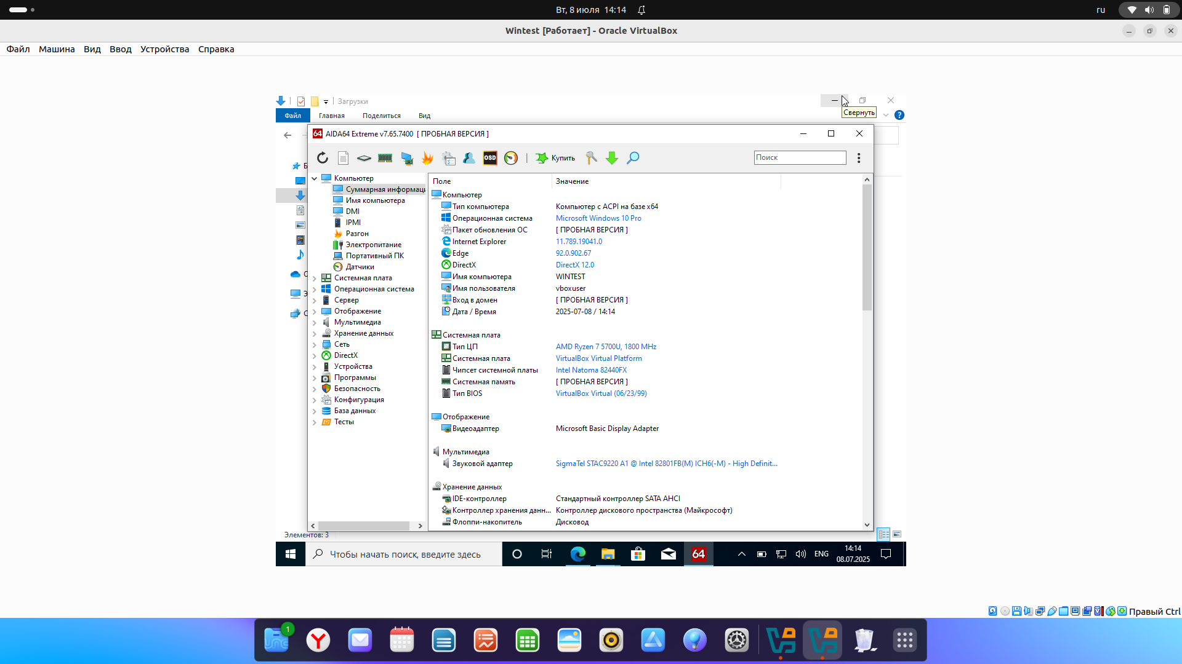Click in the Поиск input field
Screen dimensions: 1182x664
[x=800, y=157]
